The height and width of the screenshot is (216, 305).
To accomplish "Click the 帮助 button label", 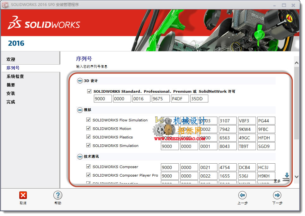I will [58, 203].
